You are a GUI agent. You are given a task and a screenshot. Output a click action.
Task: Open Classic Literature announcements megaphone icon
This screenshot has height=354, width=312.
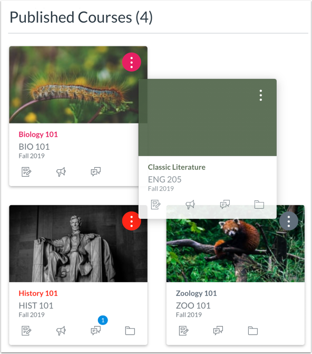click(x=190, y=205)
